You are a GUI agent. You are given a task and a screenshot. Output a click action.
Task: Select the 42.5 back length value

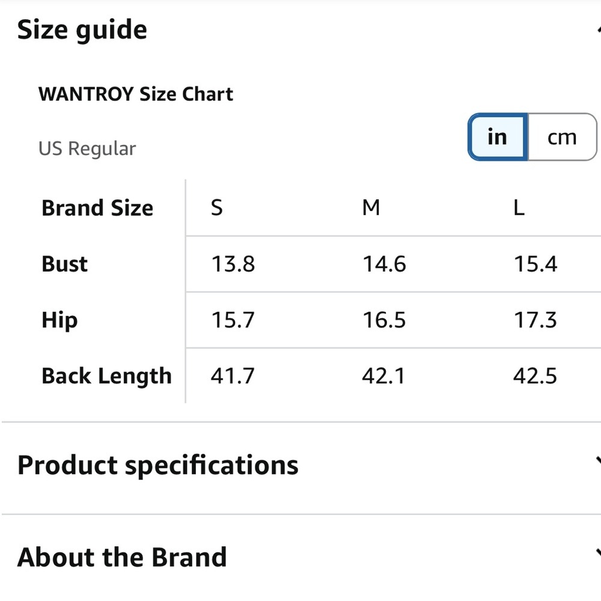pos(535,376)
